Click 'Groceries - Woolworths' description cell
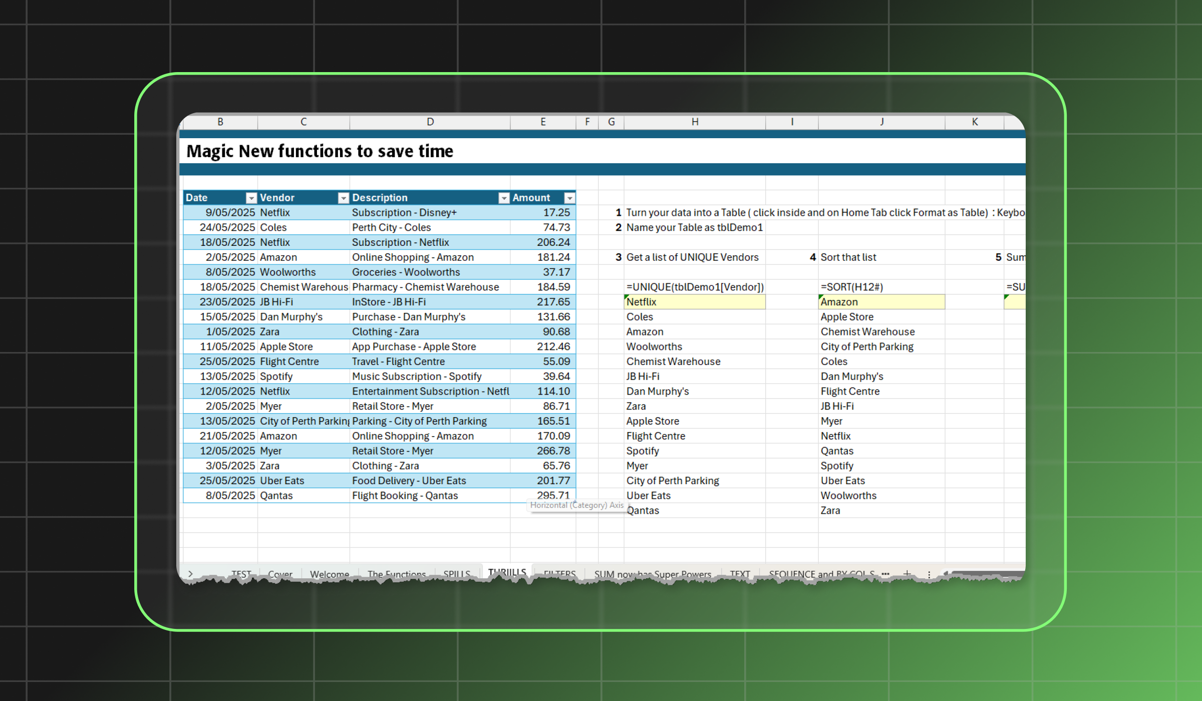The image size is (1202, 701). tap(430, 272)
